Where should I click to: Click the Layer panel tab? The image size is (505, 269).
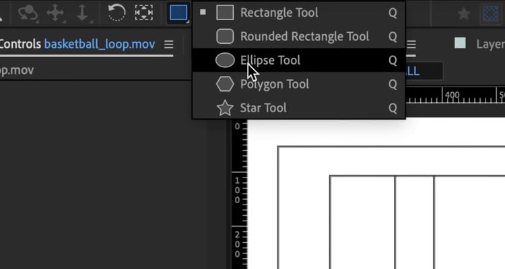point(490,44)
